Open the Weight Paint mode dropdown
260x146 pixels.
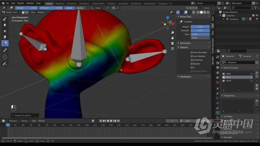(11, 12)
